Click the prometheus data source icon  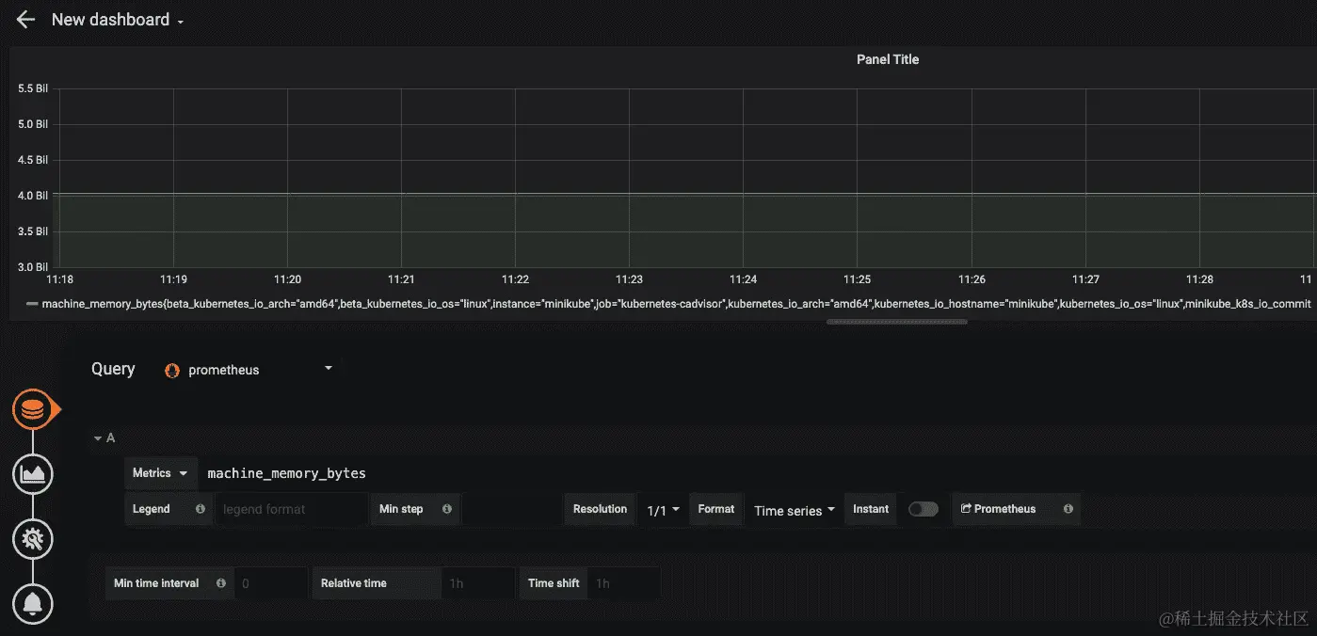(x=172, y=371)
